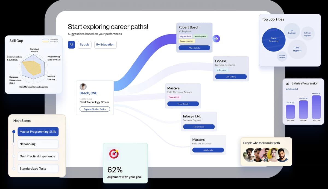Select the Data Scientist bubble in Top Job Titles

click(274, 40)
